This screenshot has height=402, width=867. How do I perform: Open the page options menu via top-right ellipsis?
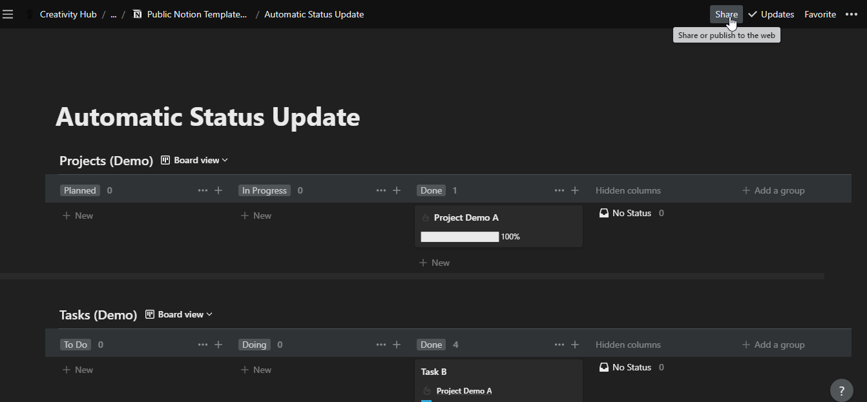[x=851, y=14]
